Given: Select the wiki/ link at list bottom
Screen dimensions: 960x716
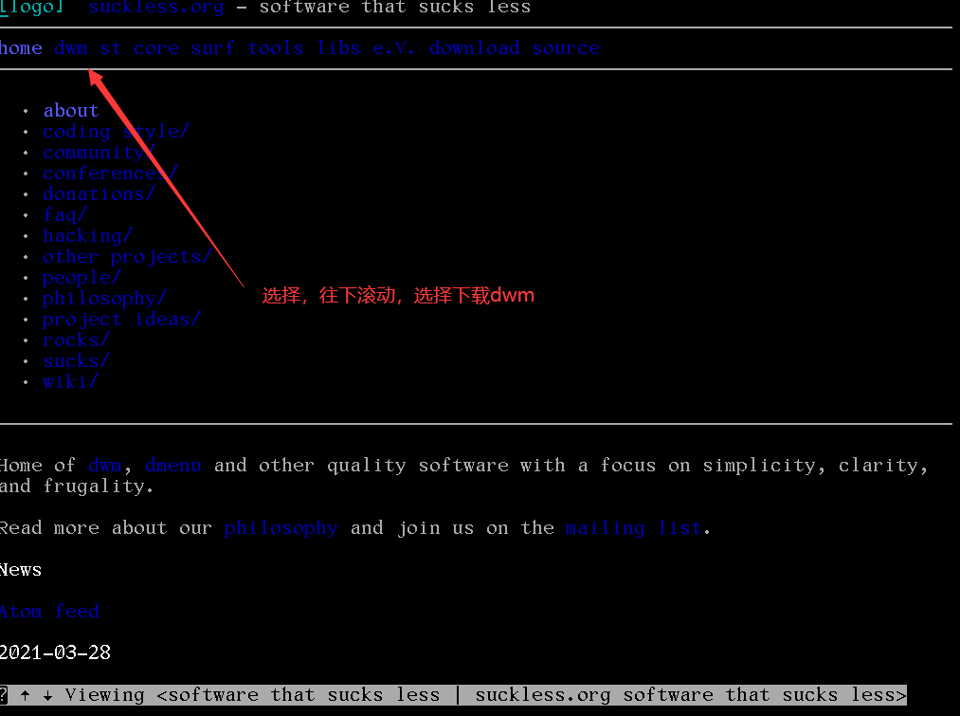Looking at the screenshot, I should [x=70, y=381].
